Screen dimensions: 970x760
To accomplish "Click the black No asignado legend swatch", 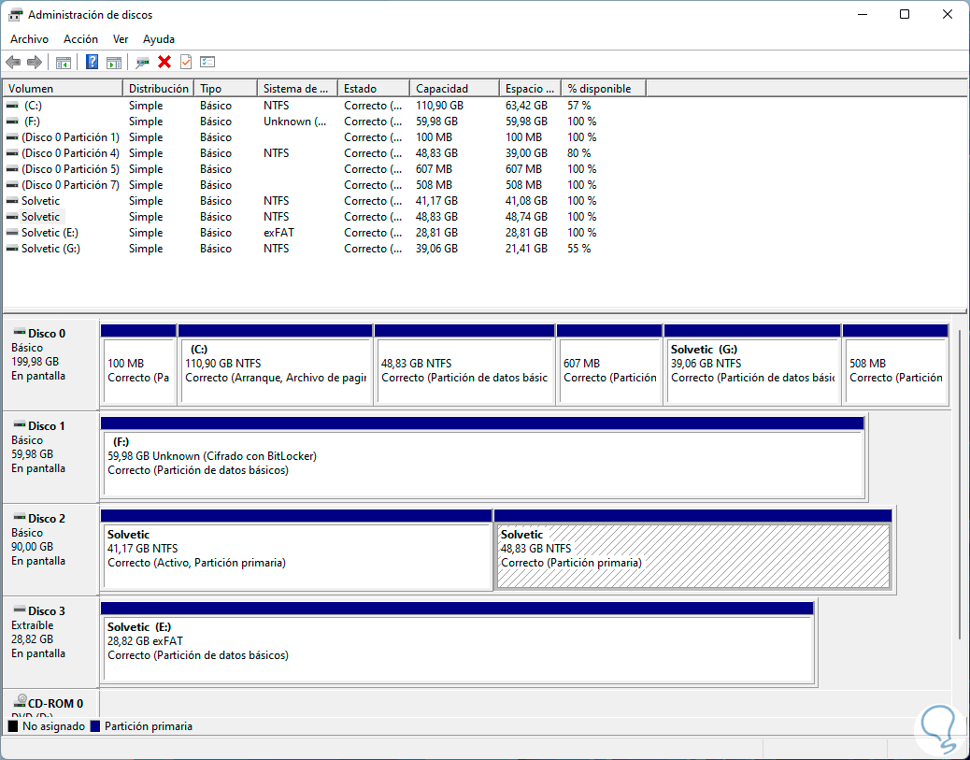I will (x=13, y=726).
